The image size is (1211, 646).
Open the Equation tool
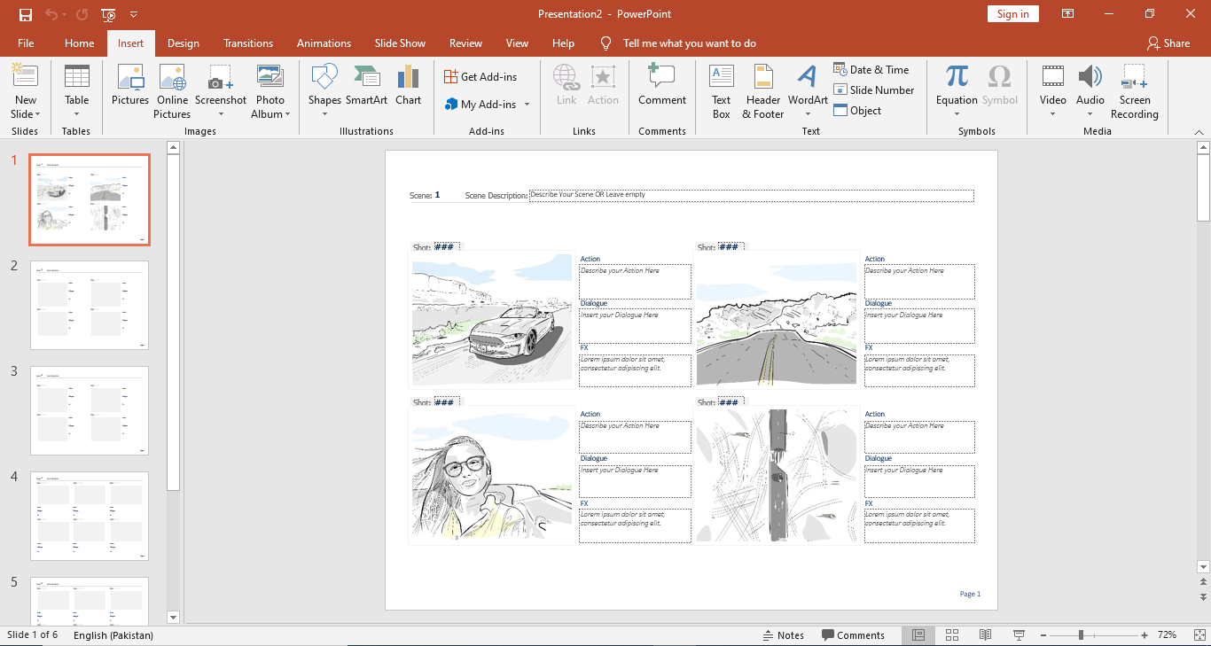957,86
